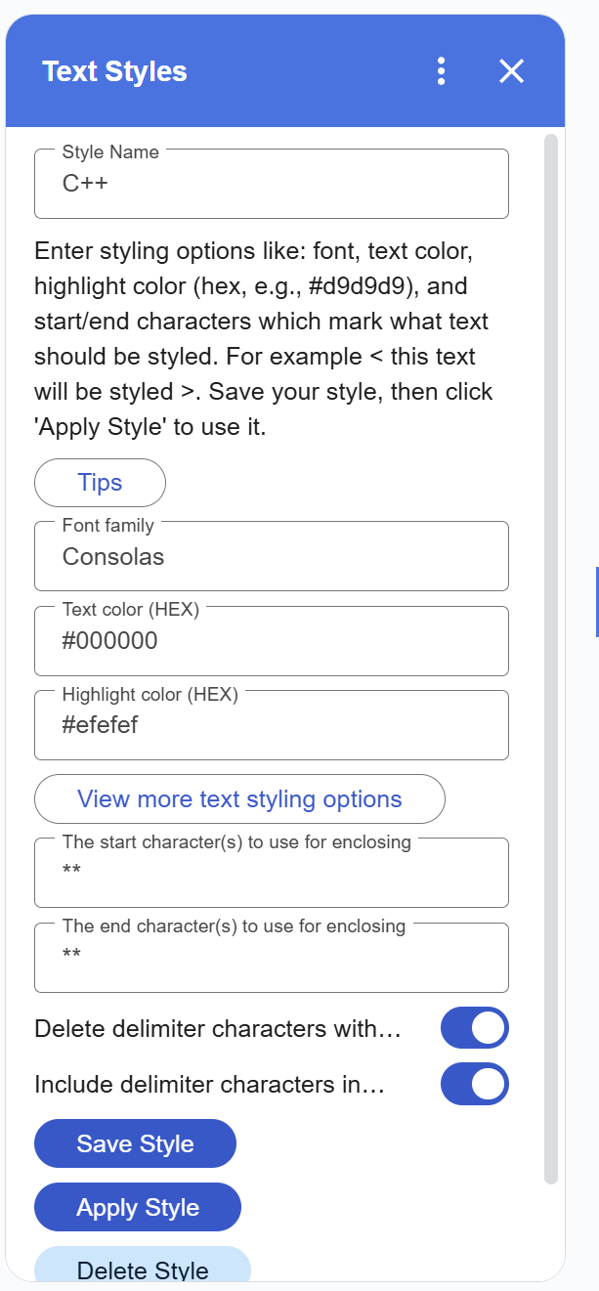
Task: Edit the highlight color #efefef
Action: [272, 725]
